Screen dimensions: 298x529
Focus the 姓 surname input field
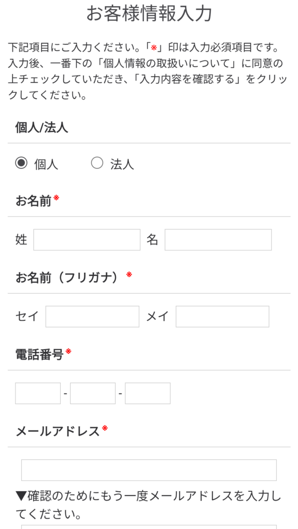tap(87, 240)
